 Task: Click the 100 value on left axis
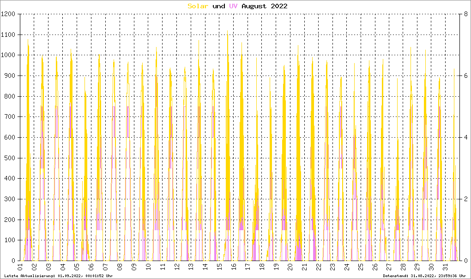pyautogui.click(x=10, y=240)
